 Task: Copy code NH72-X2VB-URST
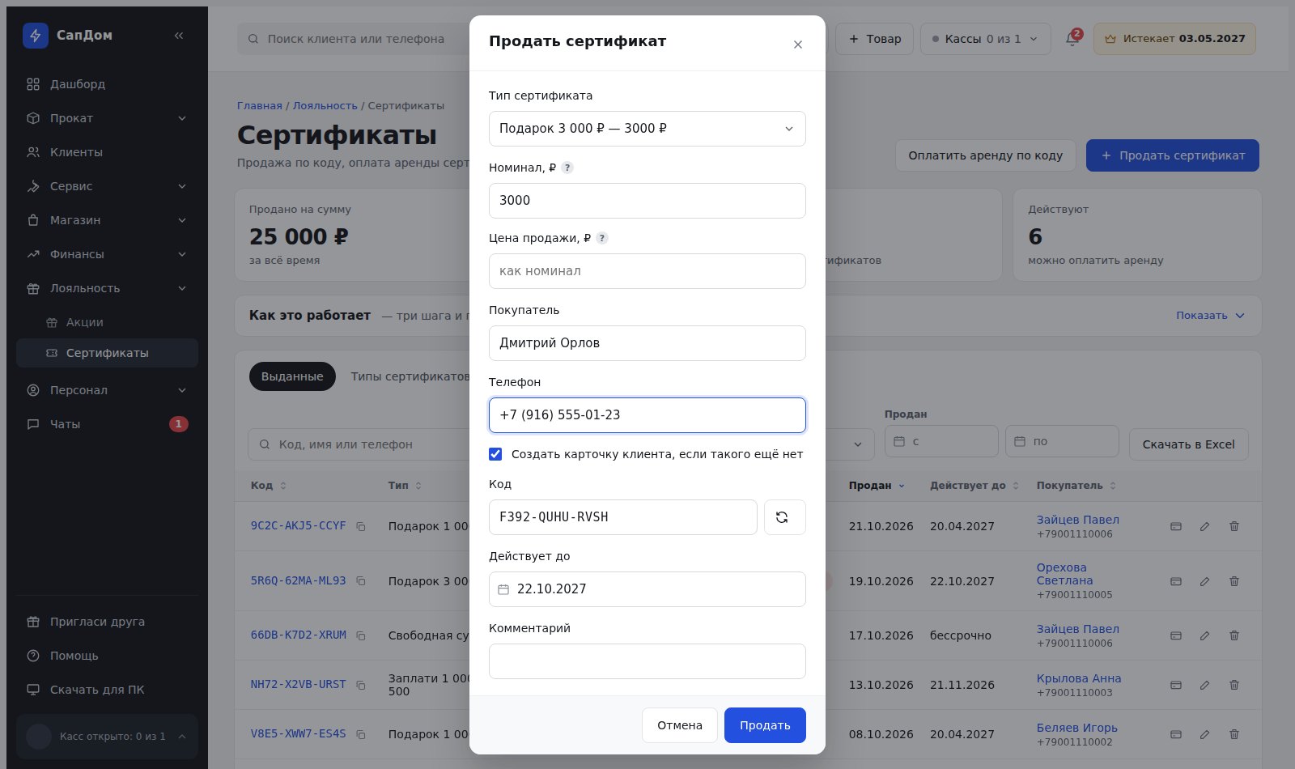pyautogui.click(x=361, y=685)
